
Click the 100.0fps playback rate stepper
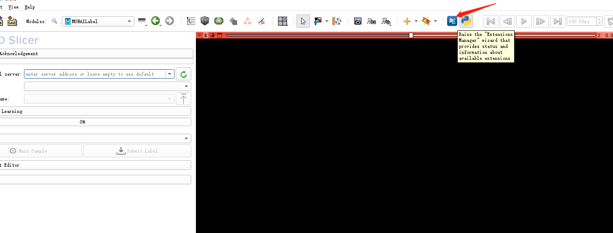(x=599, y=21)
